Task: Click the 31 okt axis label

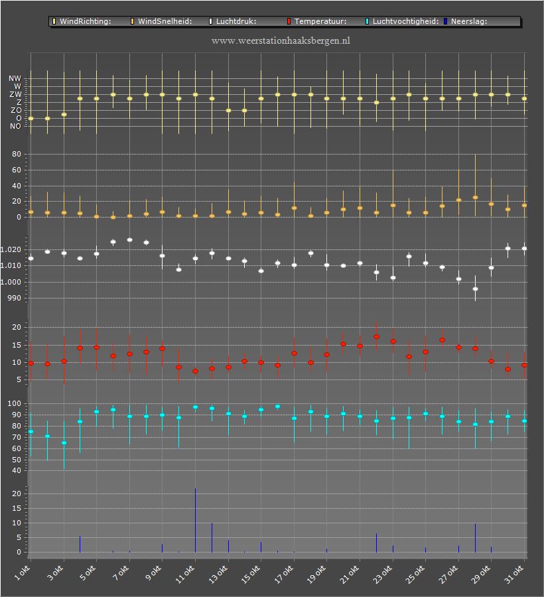Action: 514,574
